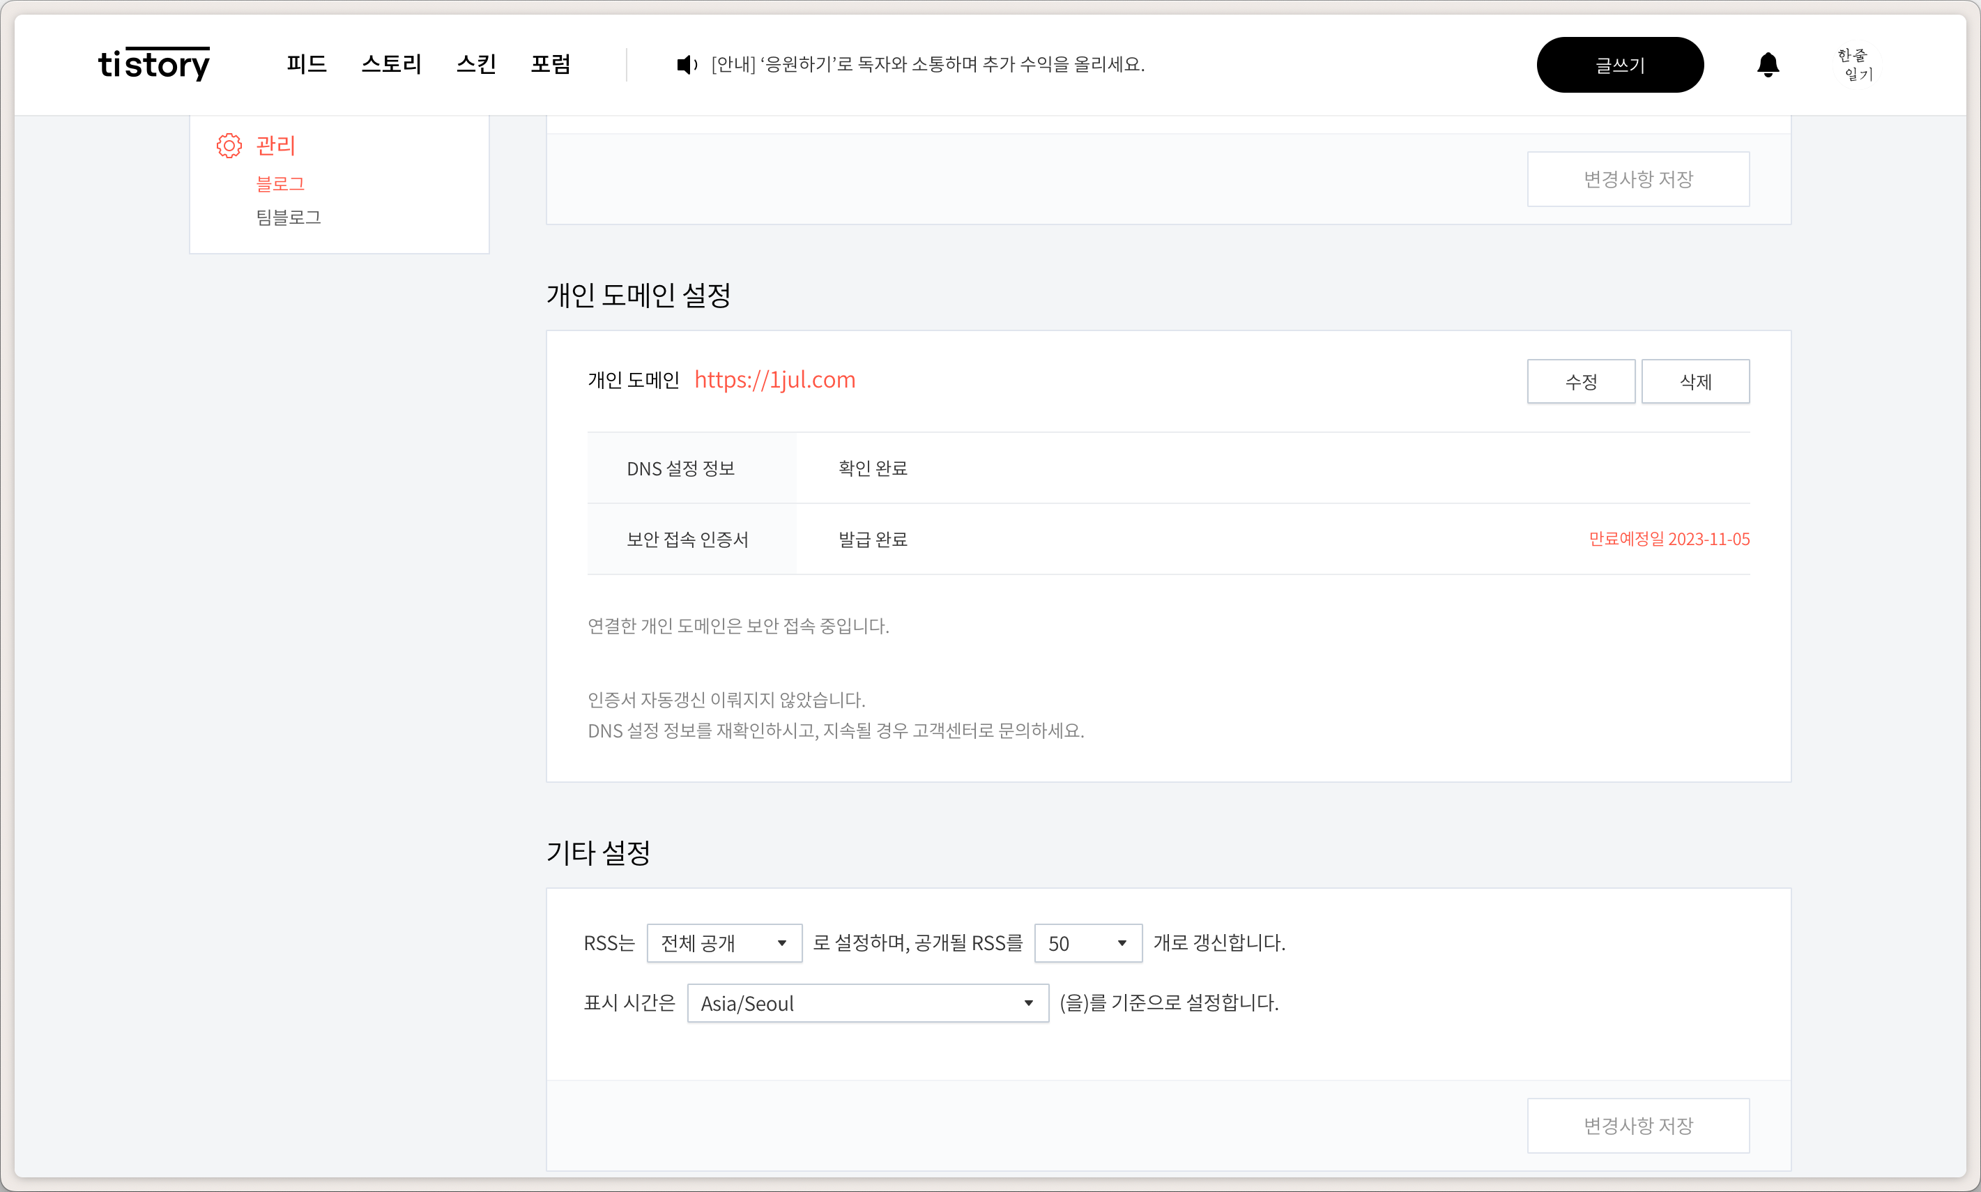The image size is (1981, 1192).
Task: Open the notification bell
Action: [1768, 64]
